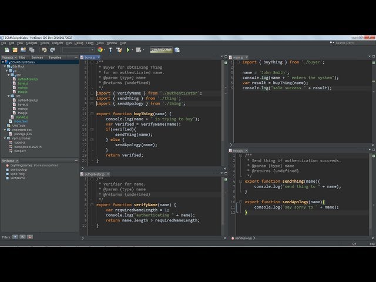Screen dimensions: 376x282
Task: Open the Navigate menu
Action: pos(32,43)
